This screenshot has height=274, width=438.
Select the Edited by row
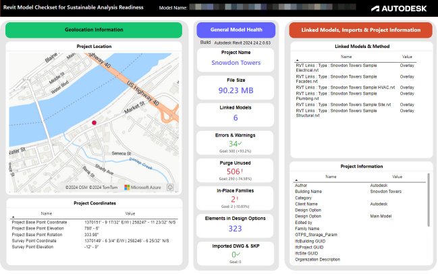point(360,223)
